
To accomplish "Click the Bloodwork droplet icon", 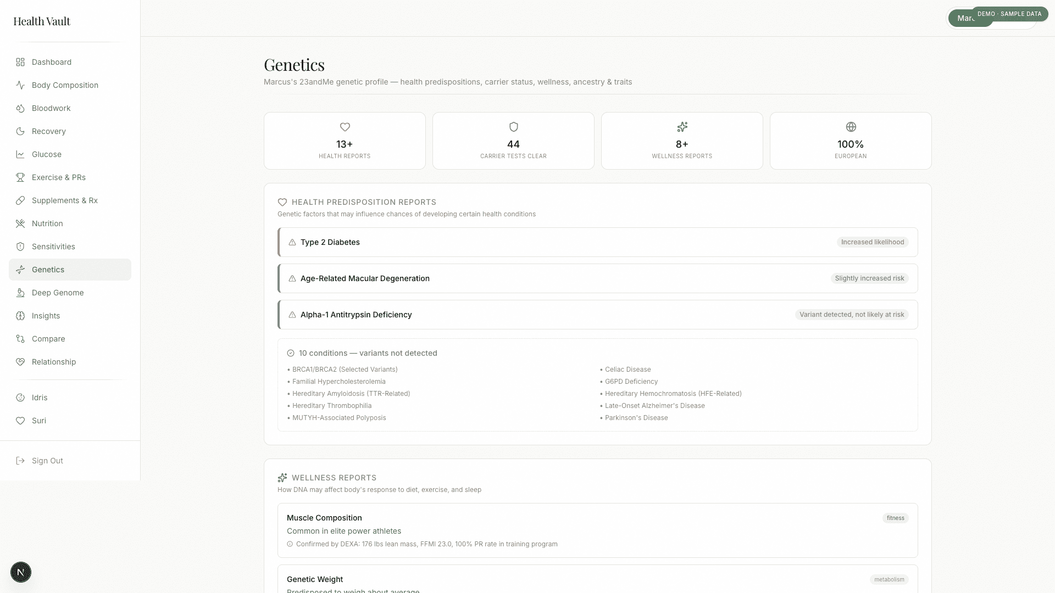I will 20,108.
